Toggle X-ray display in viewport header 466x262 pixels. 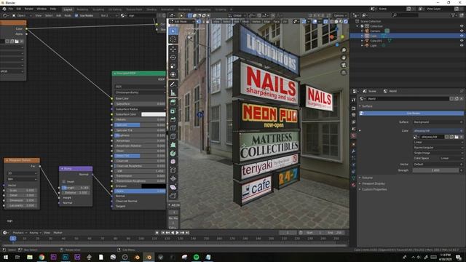click(325, 21)
